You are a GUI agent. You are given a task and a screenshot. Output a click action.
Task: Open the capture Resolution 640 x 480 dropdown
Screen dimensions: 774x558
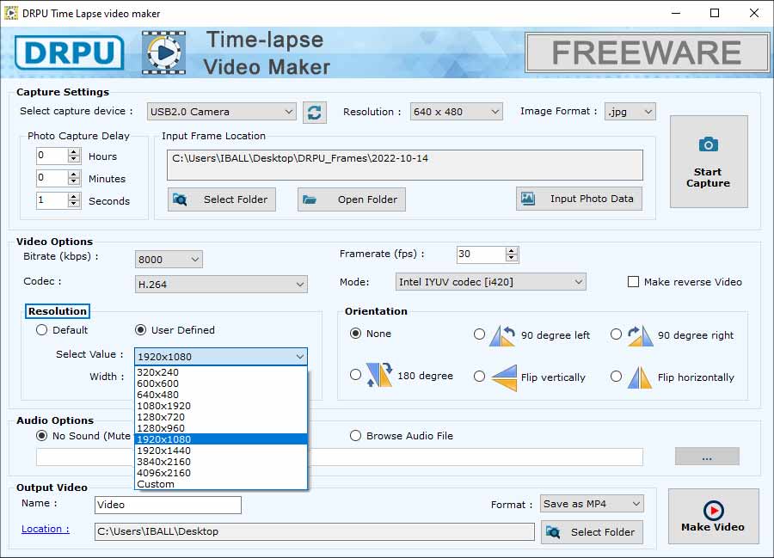pyautogui.click(x=456, y=112)
